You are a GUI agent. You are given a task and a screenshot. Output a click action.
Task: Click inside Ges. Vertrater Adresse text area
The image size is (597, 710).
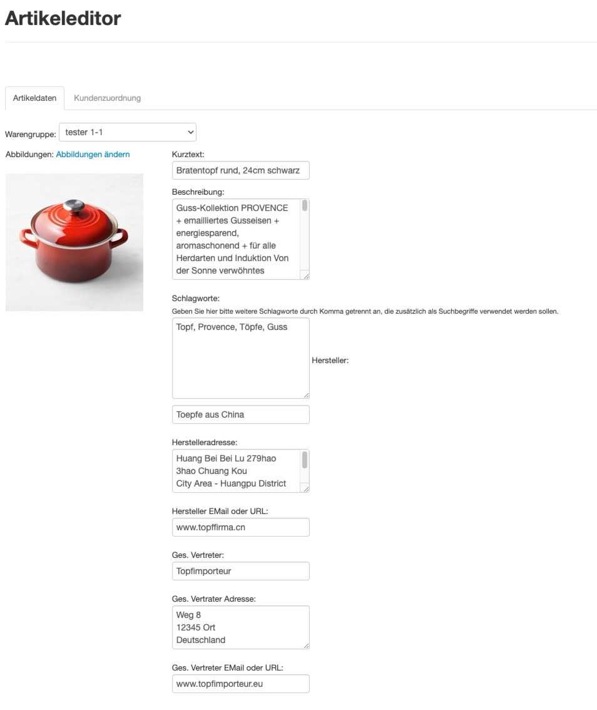pyautogui.click(x=241, y=627)
